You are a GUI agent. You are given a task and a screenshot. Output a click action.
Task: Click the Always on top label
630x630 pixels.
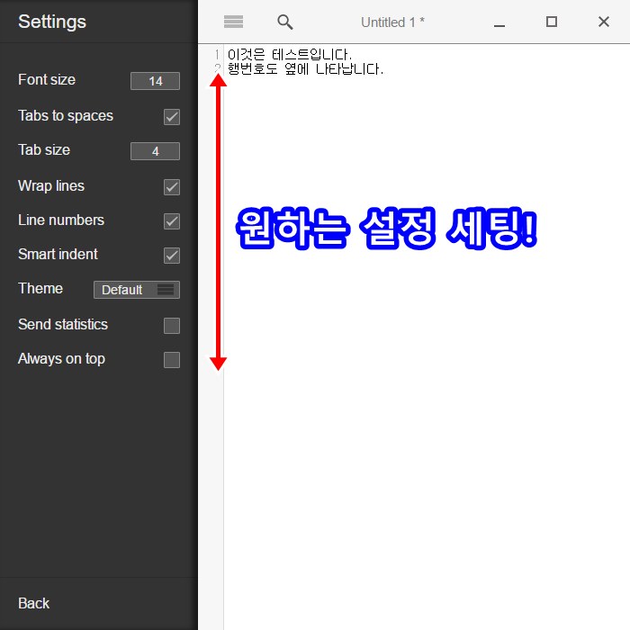click(61, 359)
